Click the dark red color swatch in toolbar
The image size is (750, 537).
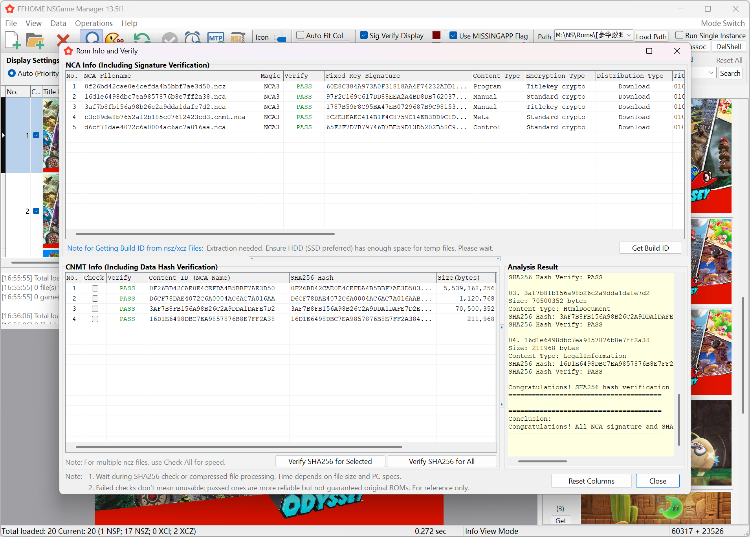(x=436, y=35)
